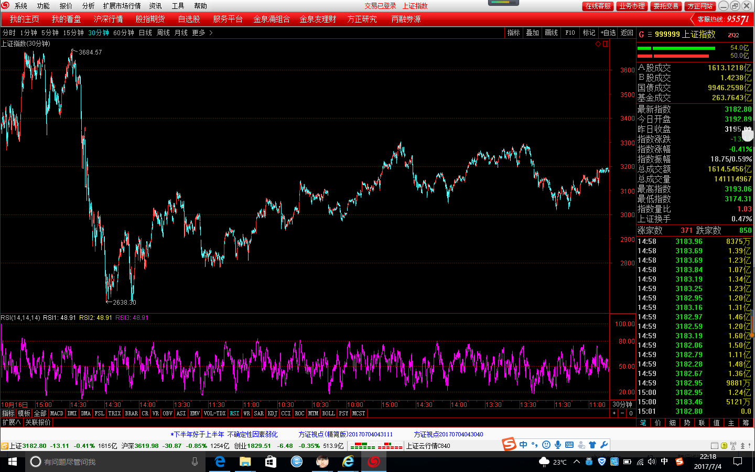This screenshot has width=755, height=472.
Task: Click the list icon beside 999999
Action: pyautogui.click(x=650, y=35)
